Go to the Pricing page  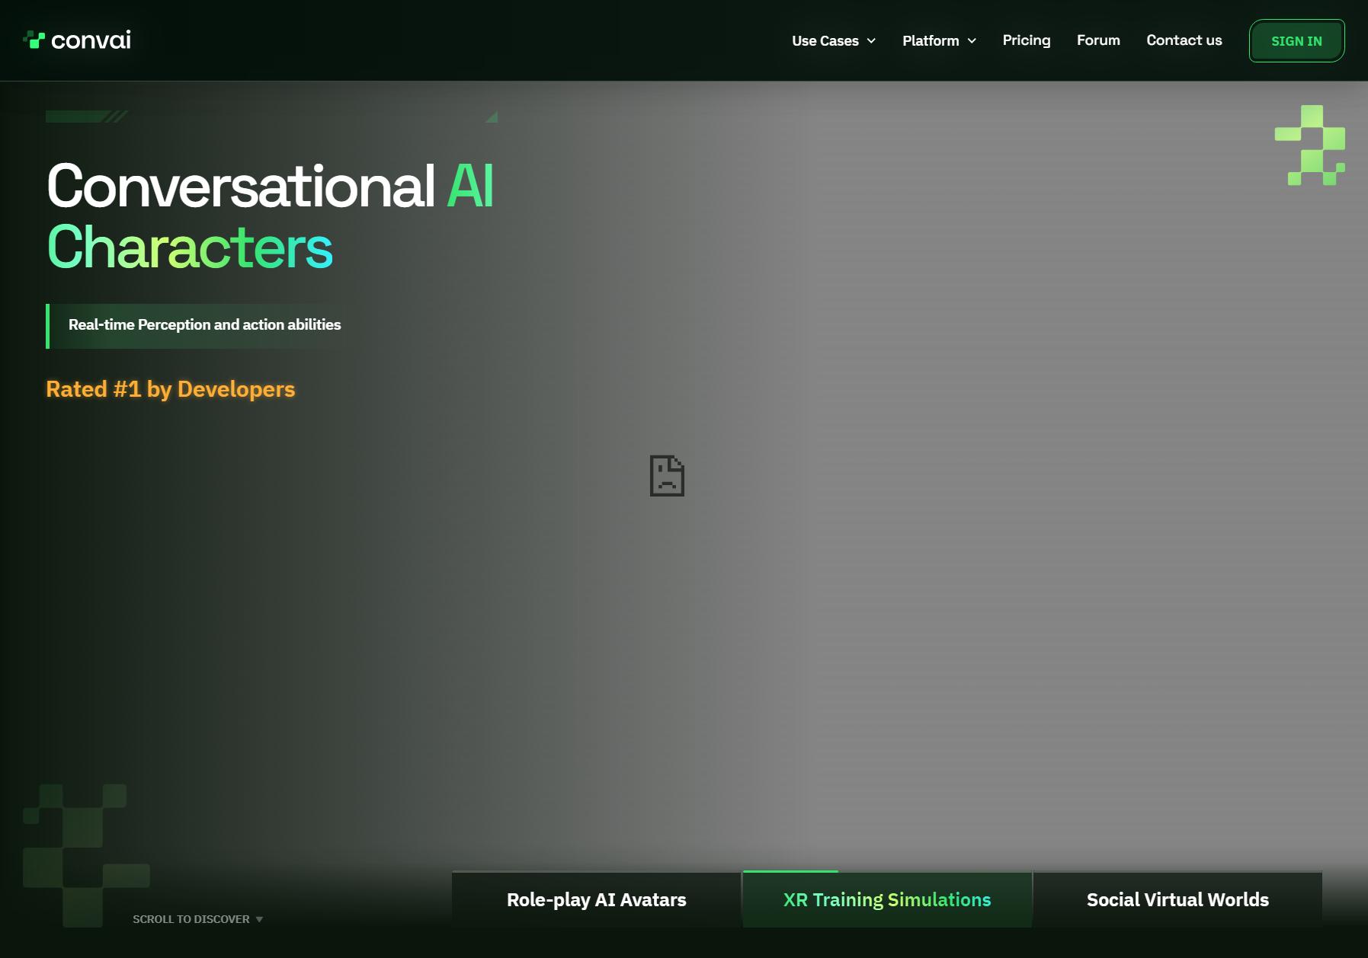coord(1027,40)
